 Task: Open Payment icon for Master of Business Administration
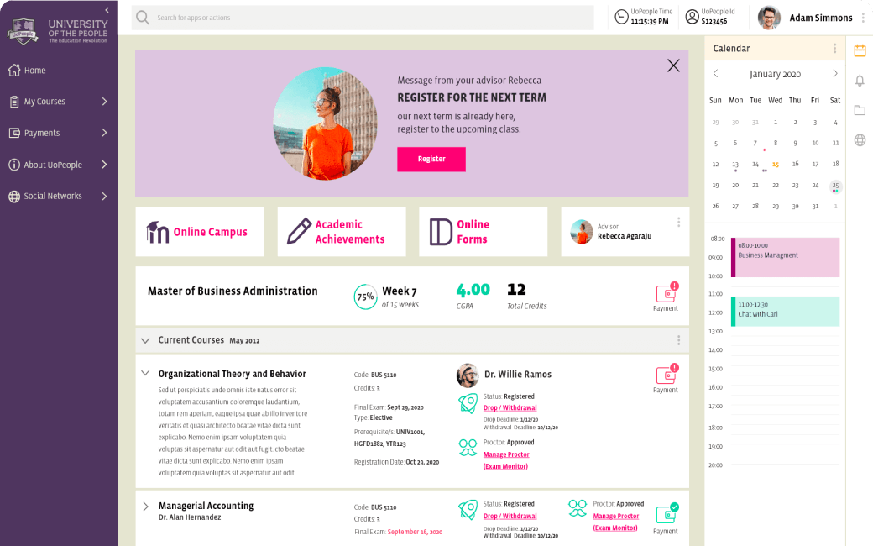point(666,297)
